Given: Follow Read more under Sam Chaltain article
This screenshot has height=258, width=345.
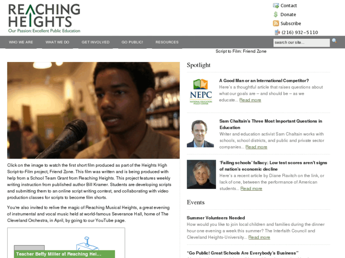Looking at the screenshot, I should pyautogui.click(x=256, y=147).
